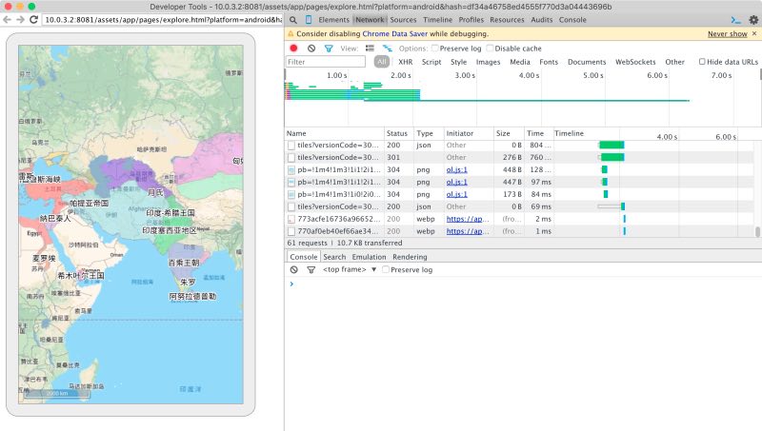The image size is (762, 431).
Task: Click the red record network log button
Action: (x=293, y=48)
